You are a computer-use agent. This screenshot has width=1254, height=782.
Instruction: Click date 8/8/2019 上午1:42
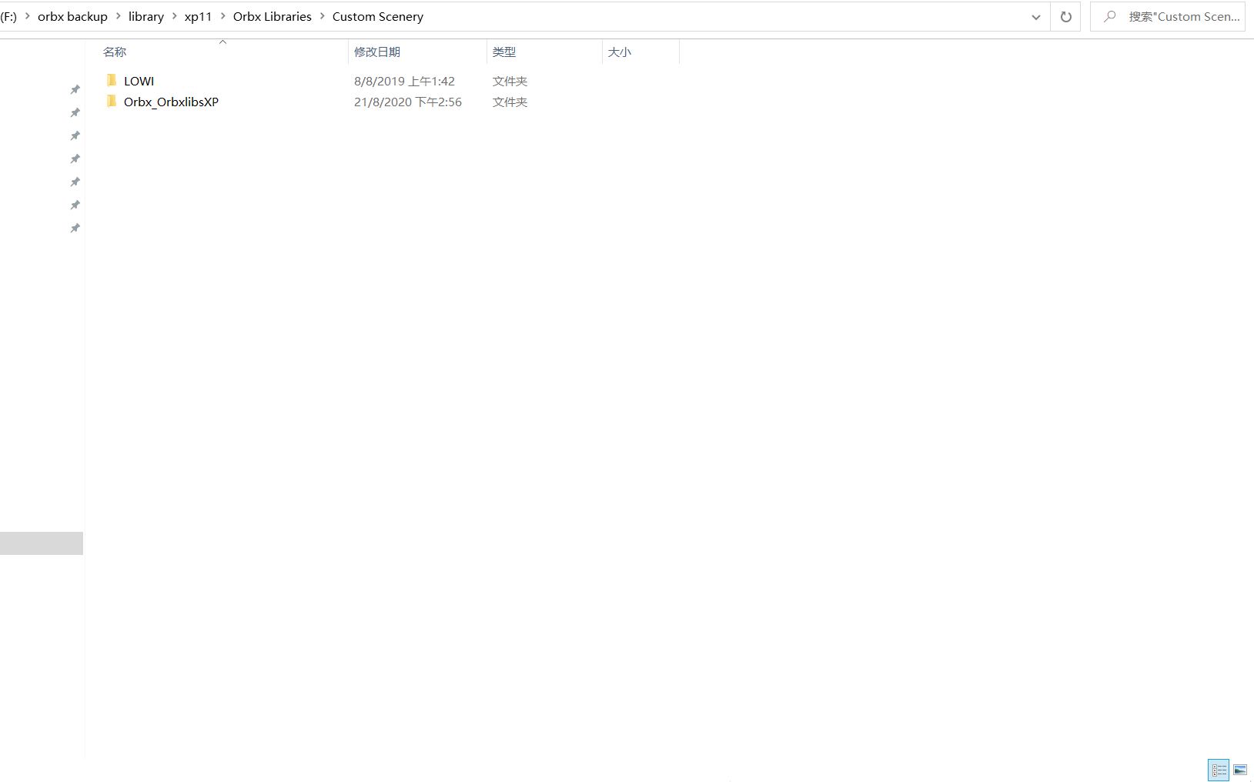point(404,81)
